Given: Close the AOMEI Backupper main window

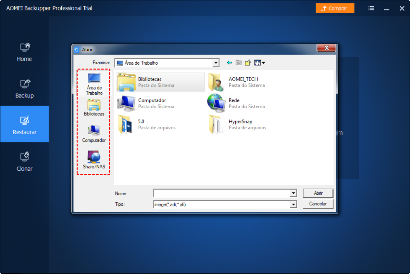Looking at the screenshot, I should tap(402, 8).
